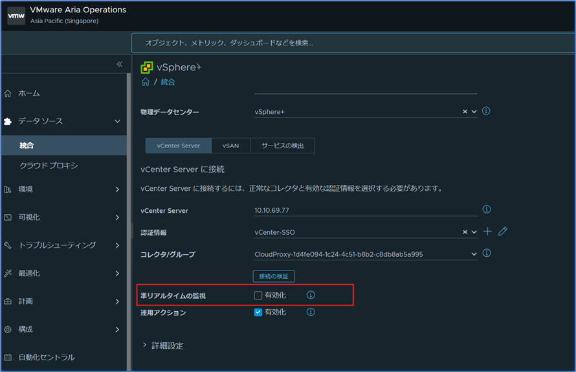Click vCenter Server address field 10.10.69.77

pos(366,210)
